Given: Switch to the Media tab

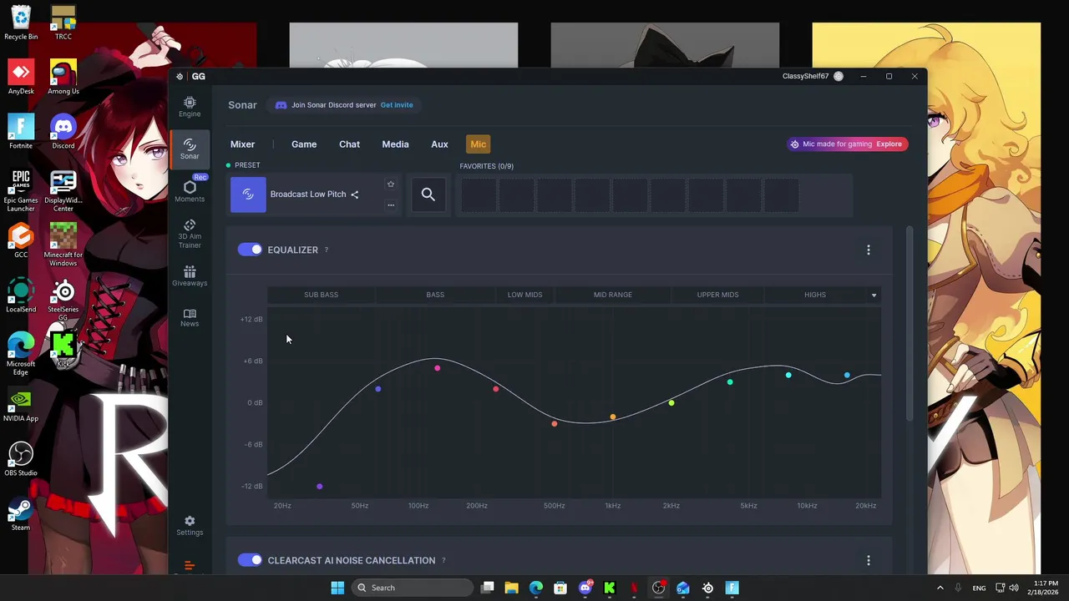Looking at the screenshot, I should point(395,144).
